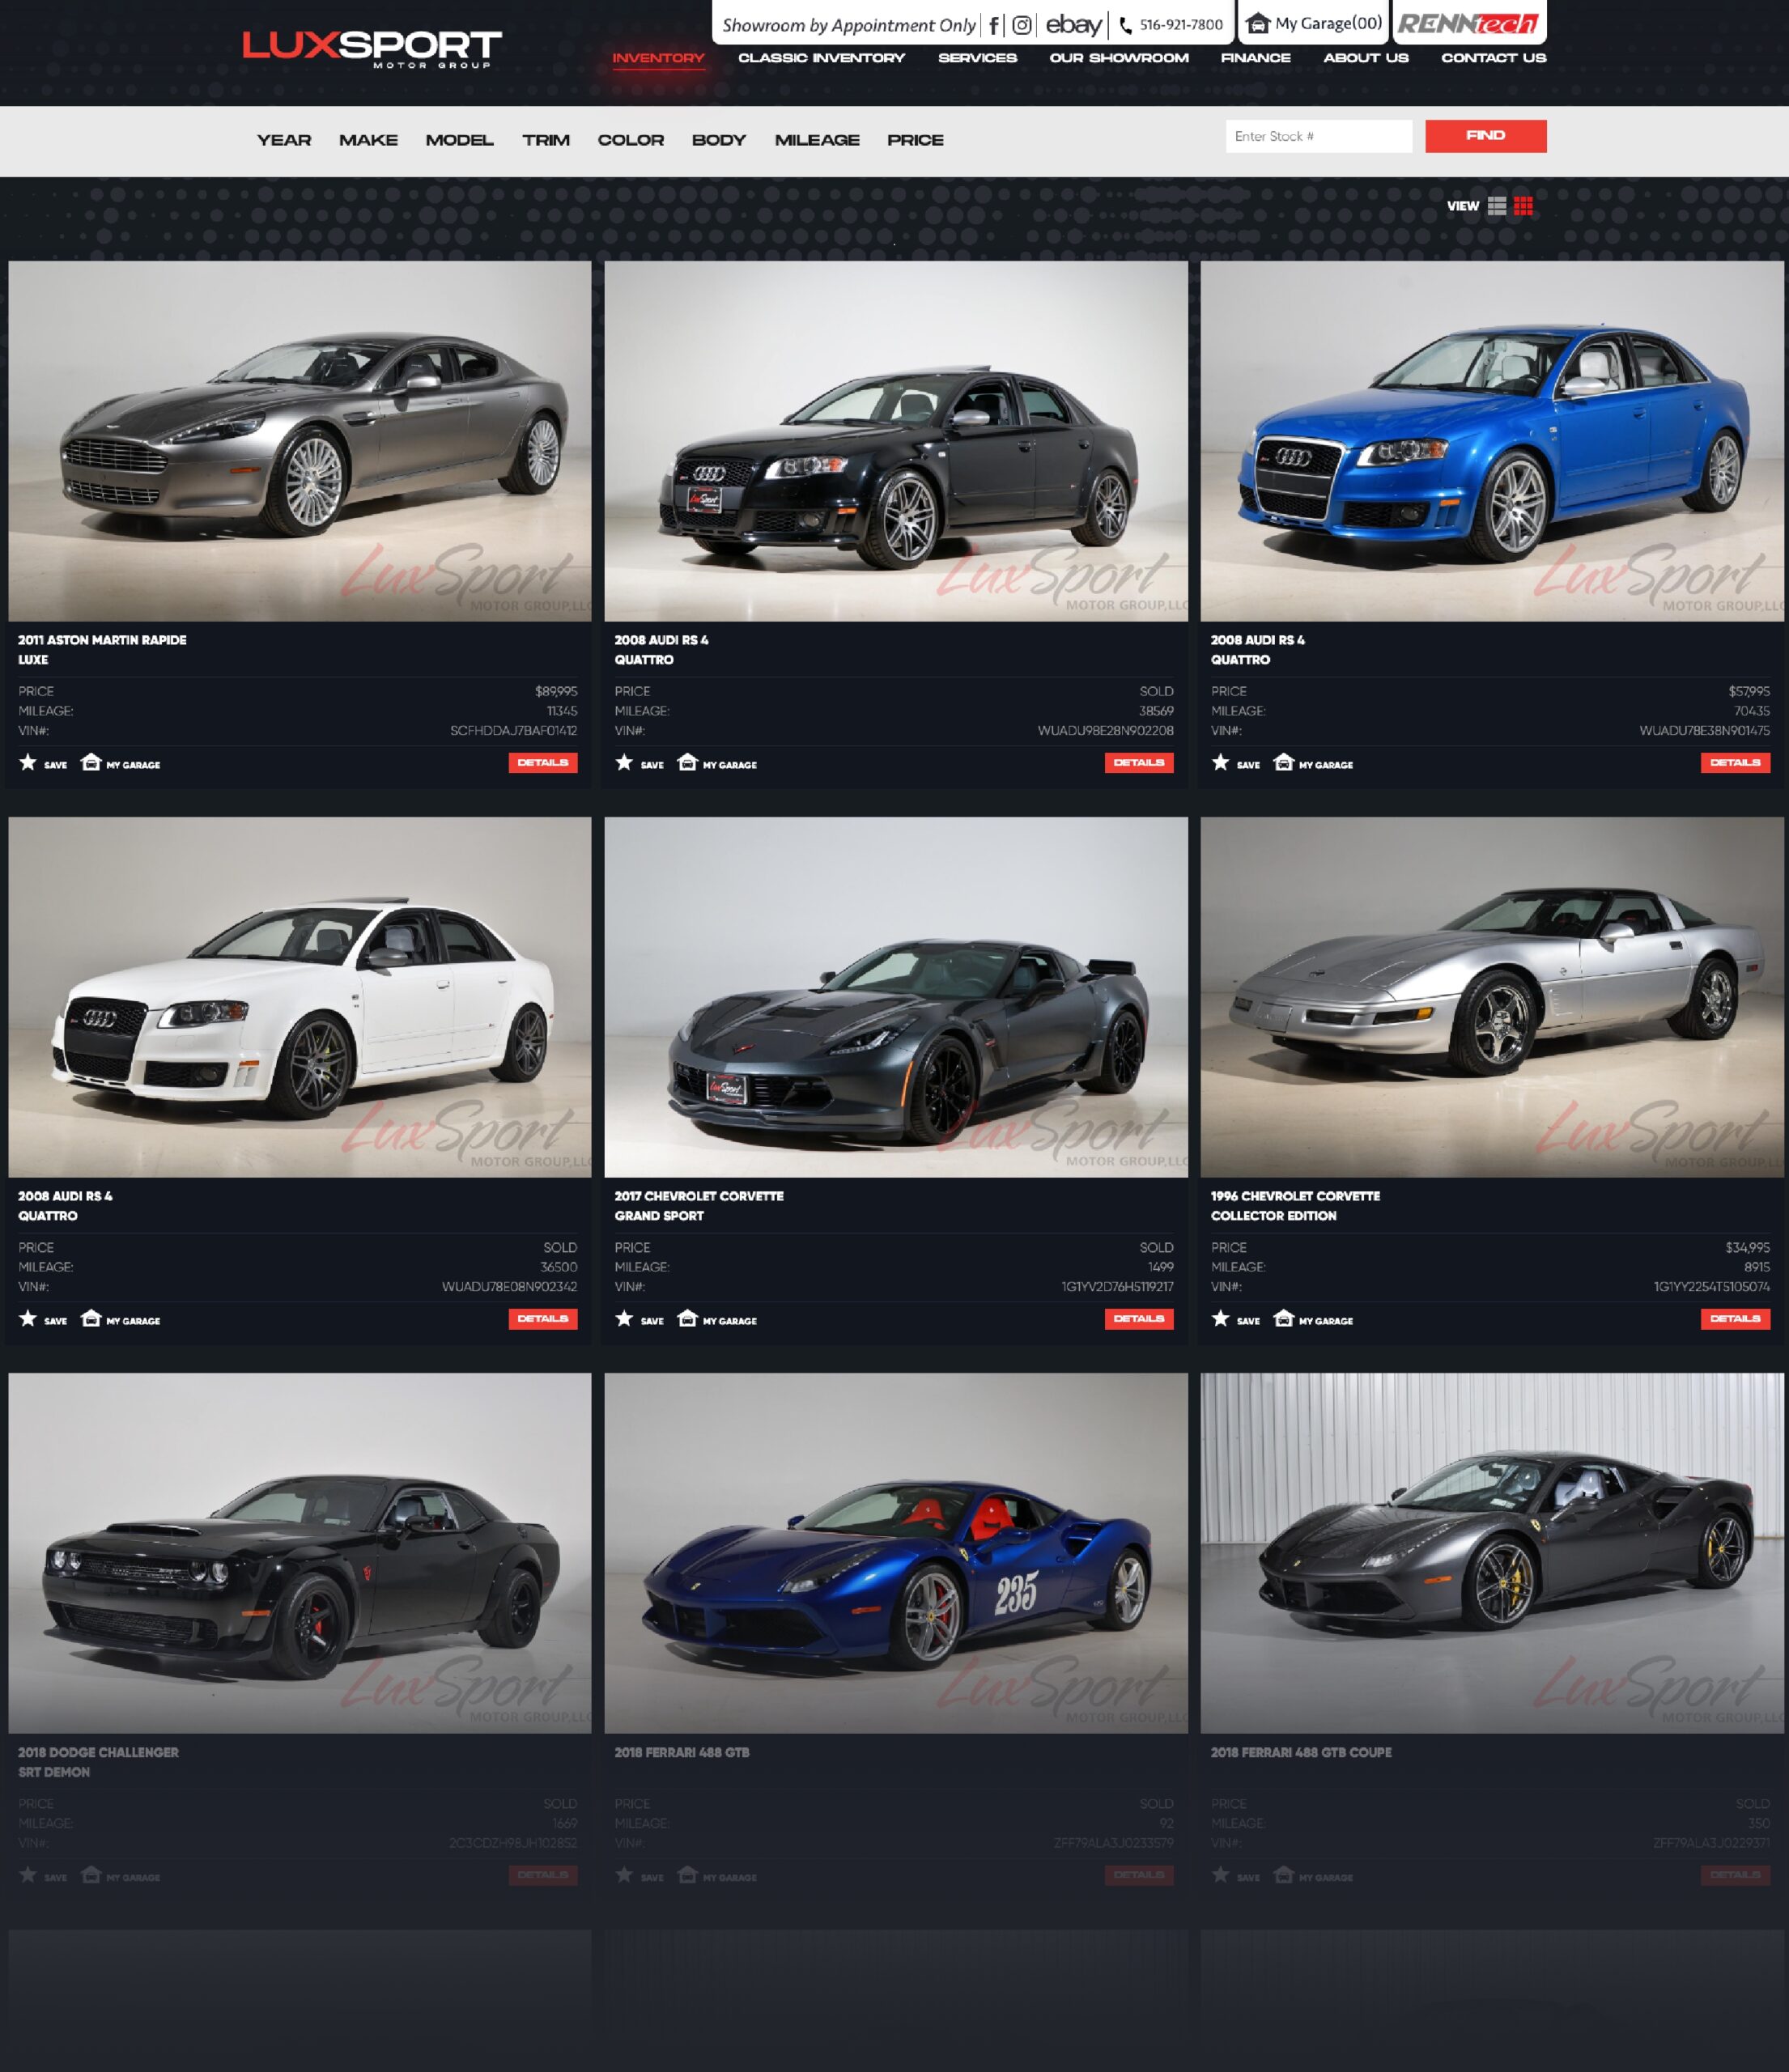
Task: Add 1996 Corvette Collector Edition to My Garage
Action: [1313, 1319]
